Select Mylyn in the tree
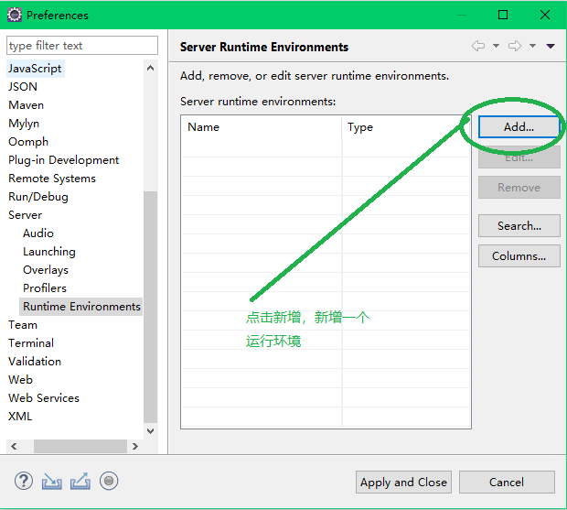This screenshot has height=510, width=567. [x=24, y=124]
